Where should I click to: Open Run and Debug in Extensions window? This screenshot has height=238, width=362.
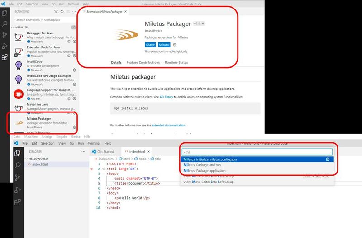[5, 46]
